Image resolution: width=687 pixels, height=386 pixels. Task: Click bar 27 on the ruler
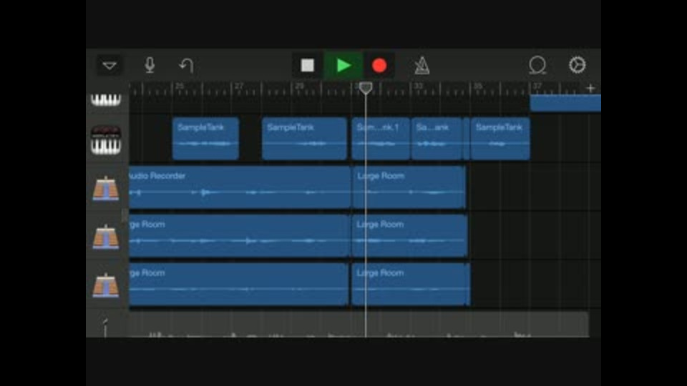click(x=239, y=86)
